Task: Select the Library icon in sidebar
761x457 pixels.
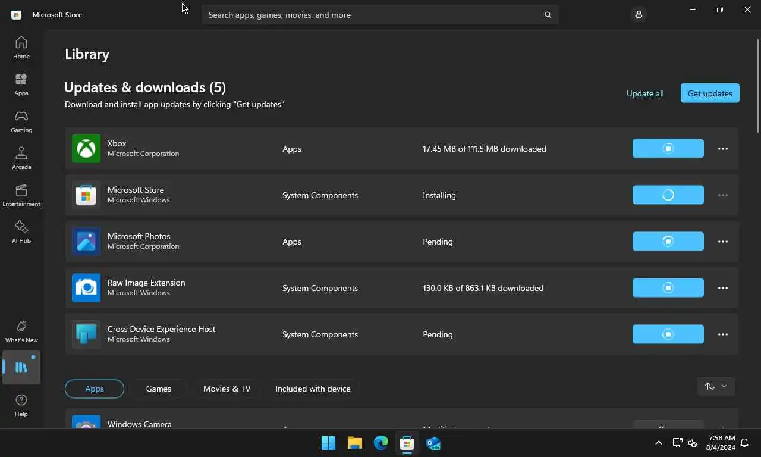Action: coord(21,367)
